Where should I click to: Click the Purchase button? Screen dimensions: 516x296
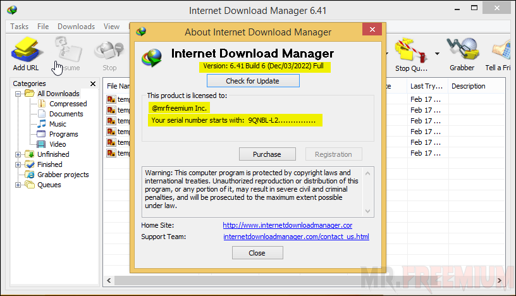click(267, 154)
